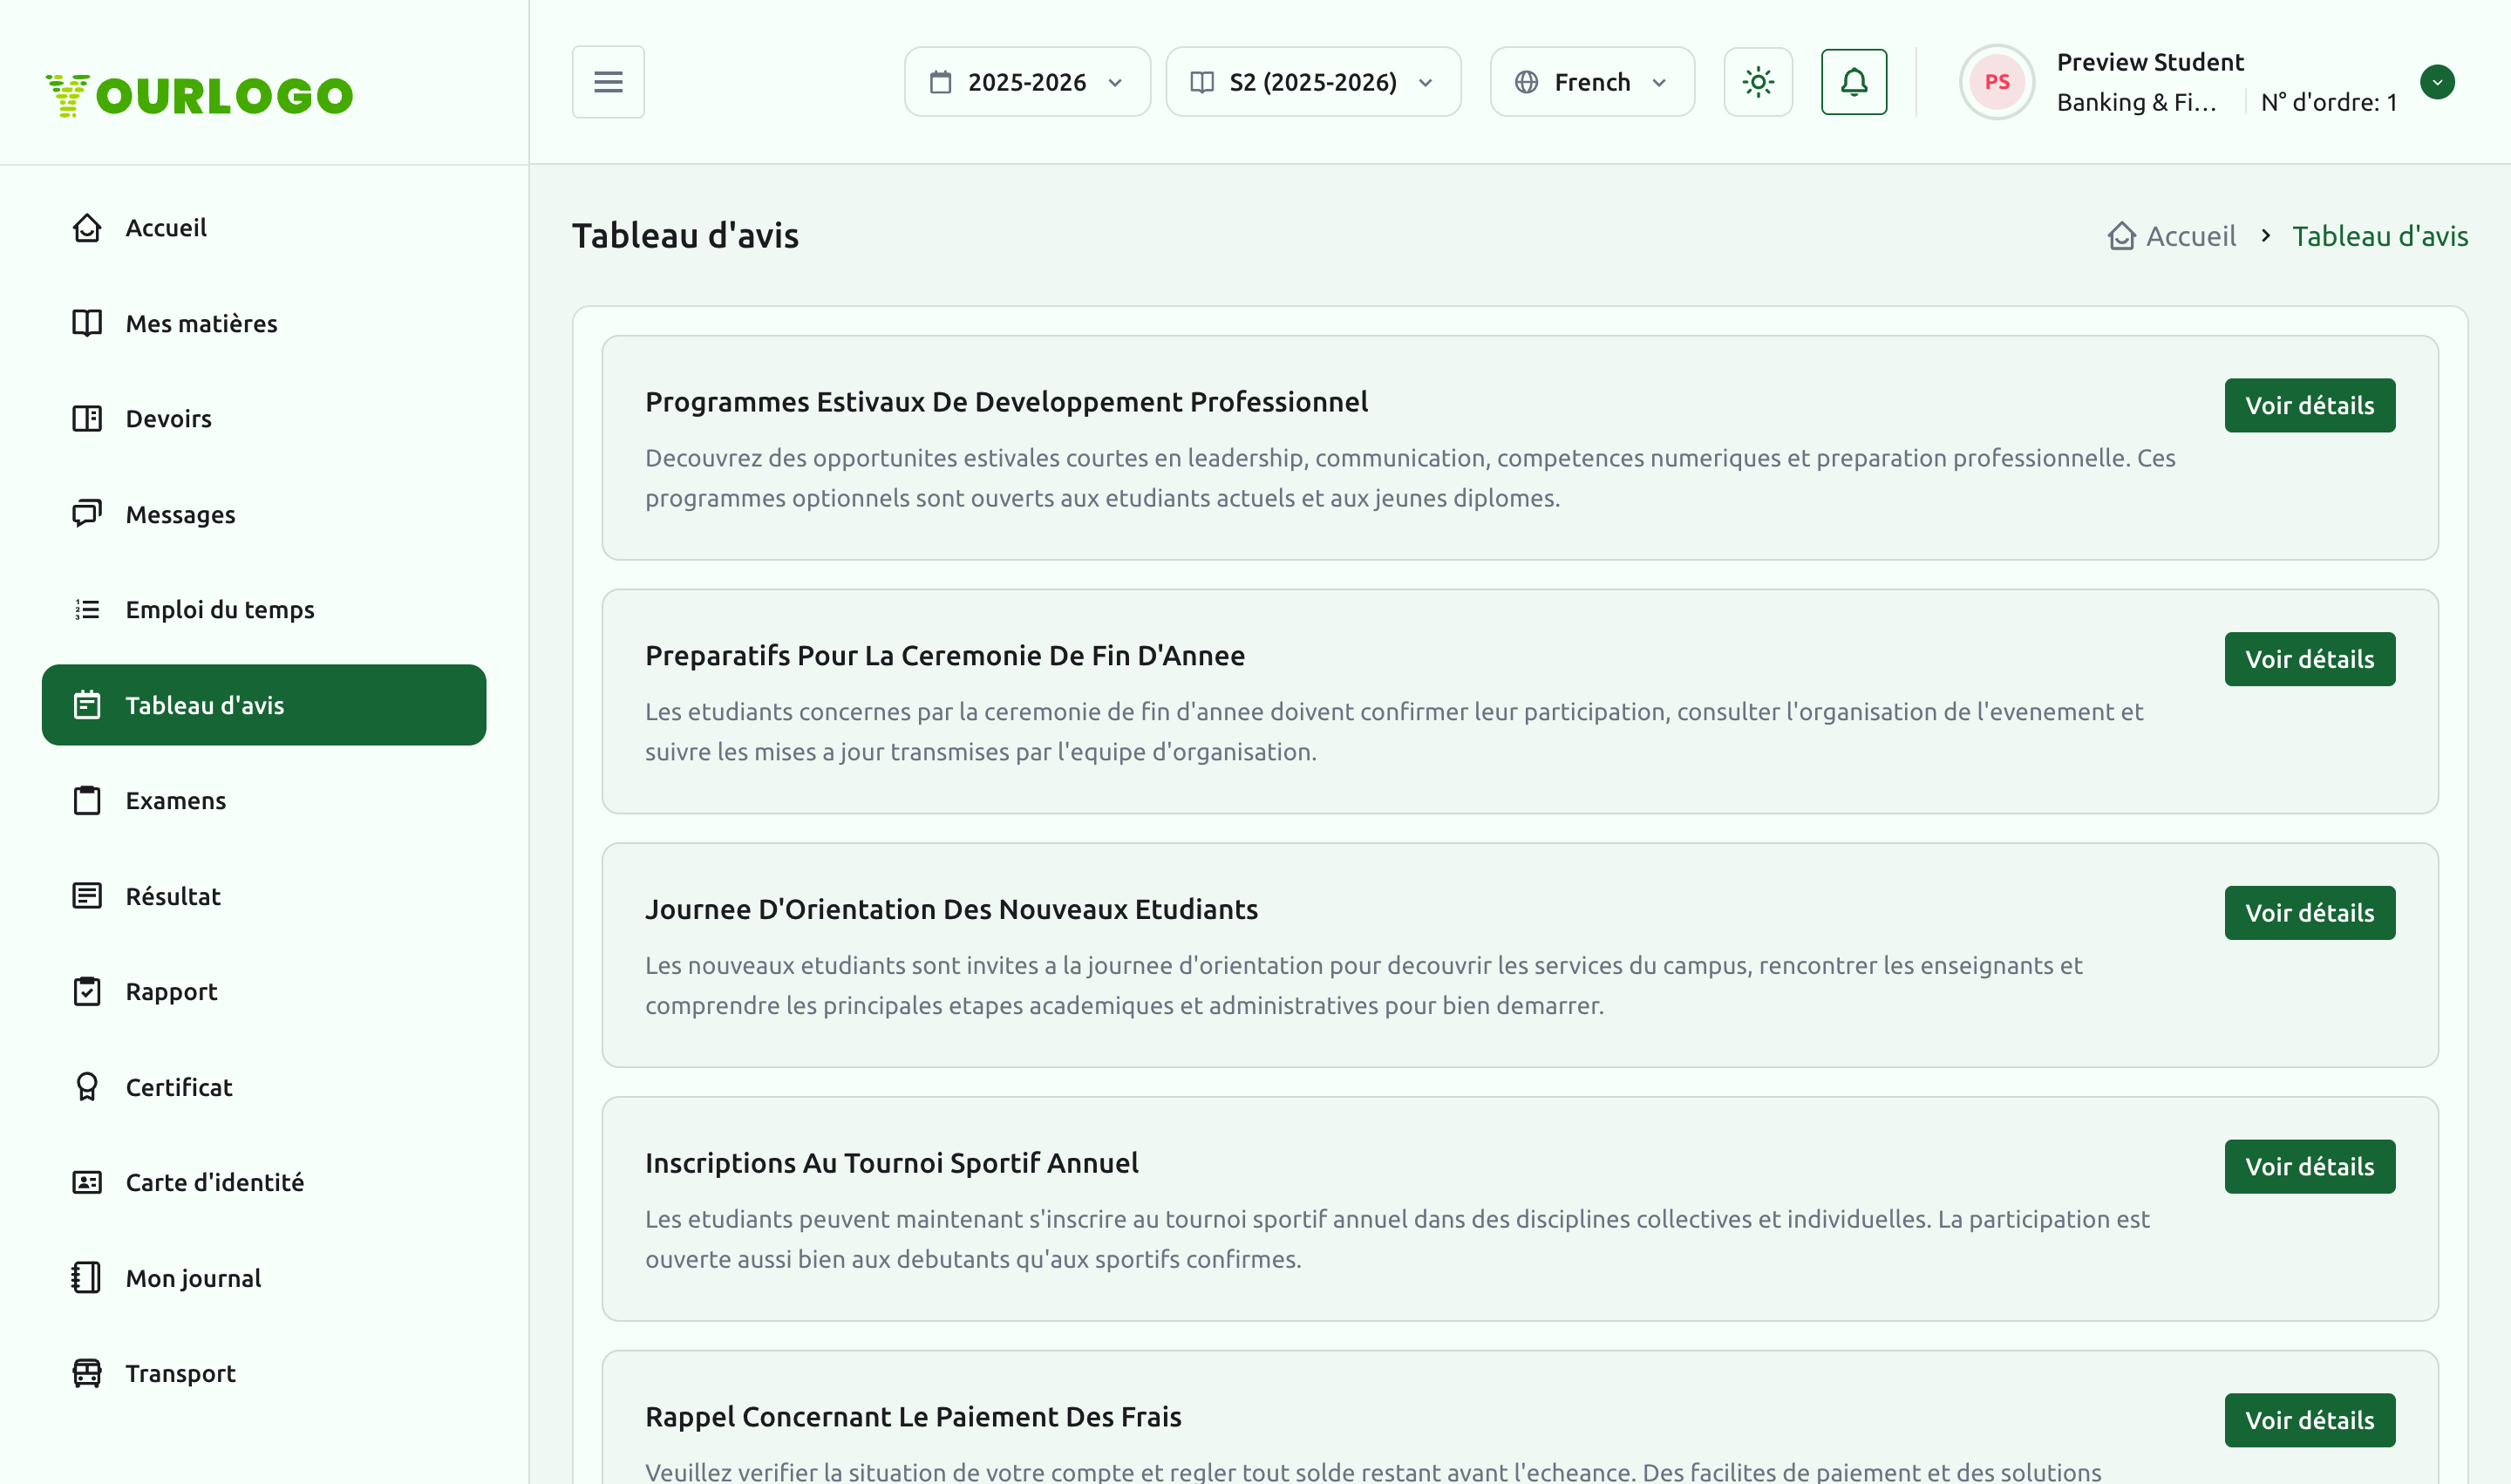Click the Tableau d'avis breadcrumb text
This screenshot has height=1484, width=2511.
point(2380,236)
